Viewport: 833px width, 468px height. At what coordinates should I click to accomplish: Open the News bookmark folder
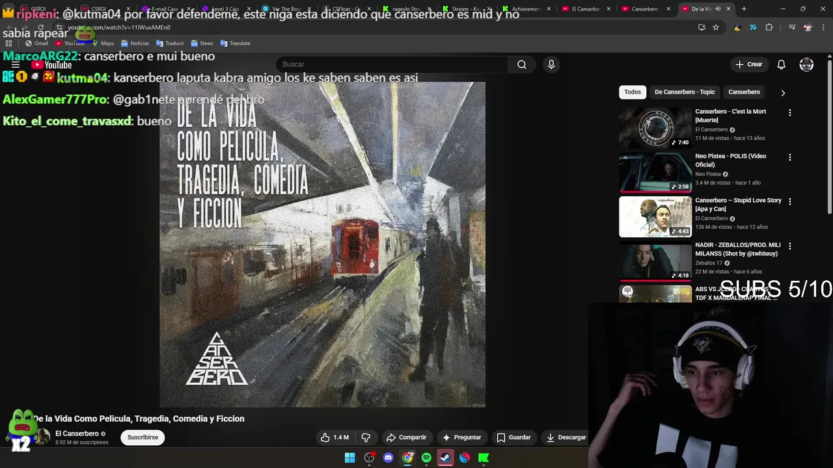point(202,43)
